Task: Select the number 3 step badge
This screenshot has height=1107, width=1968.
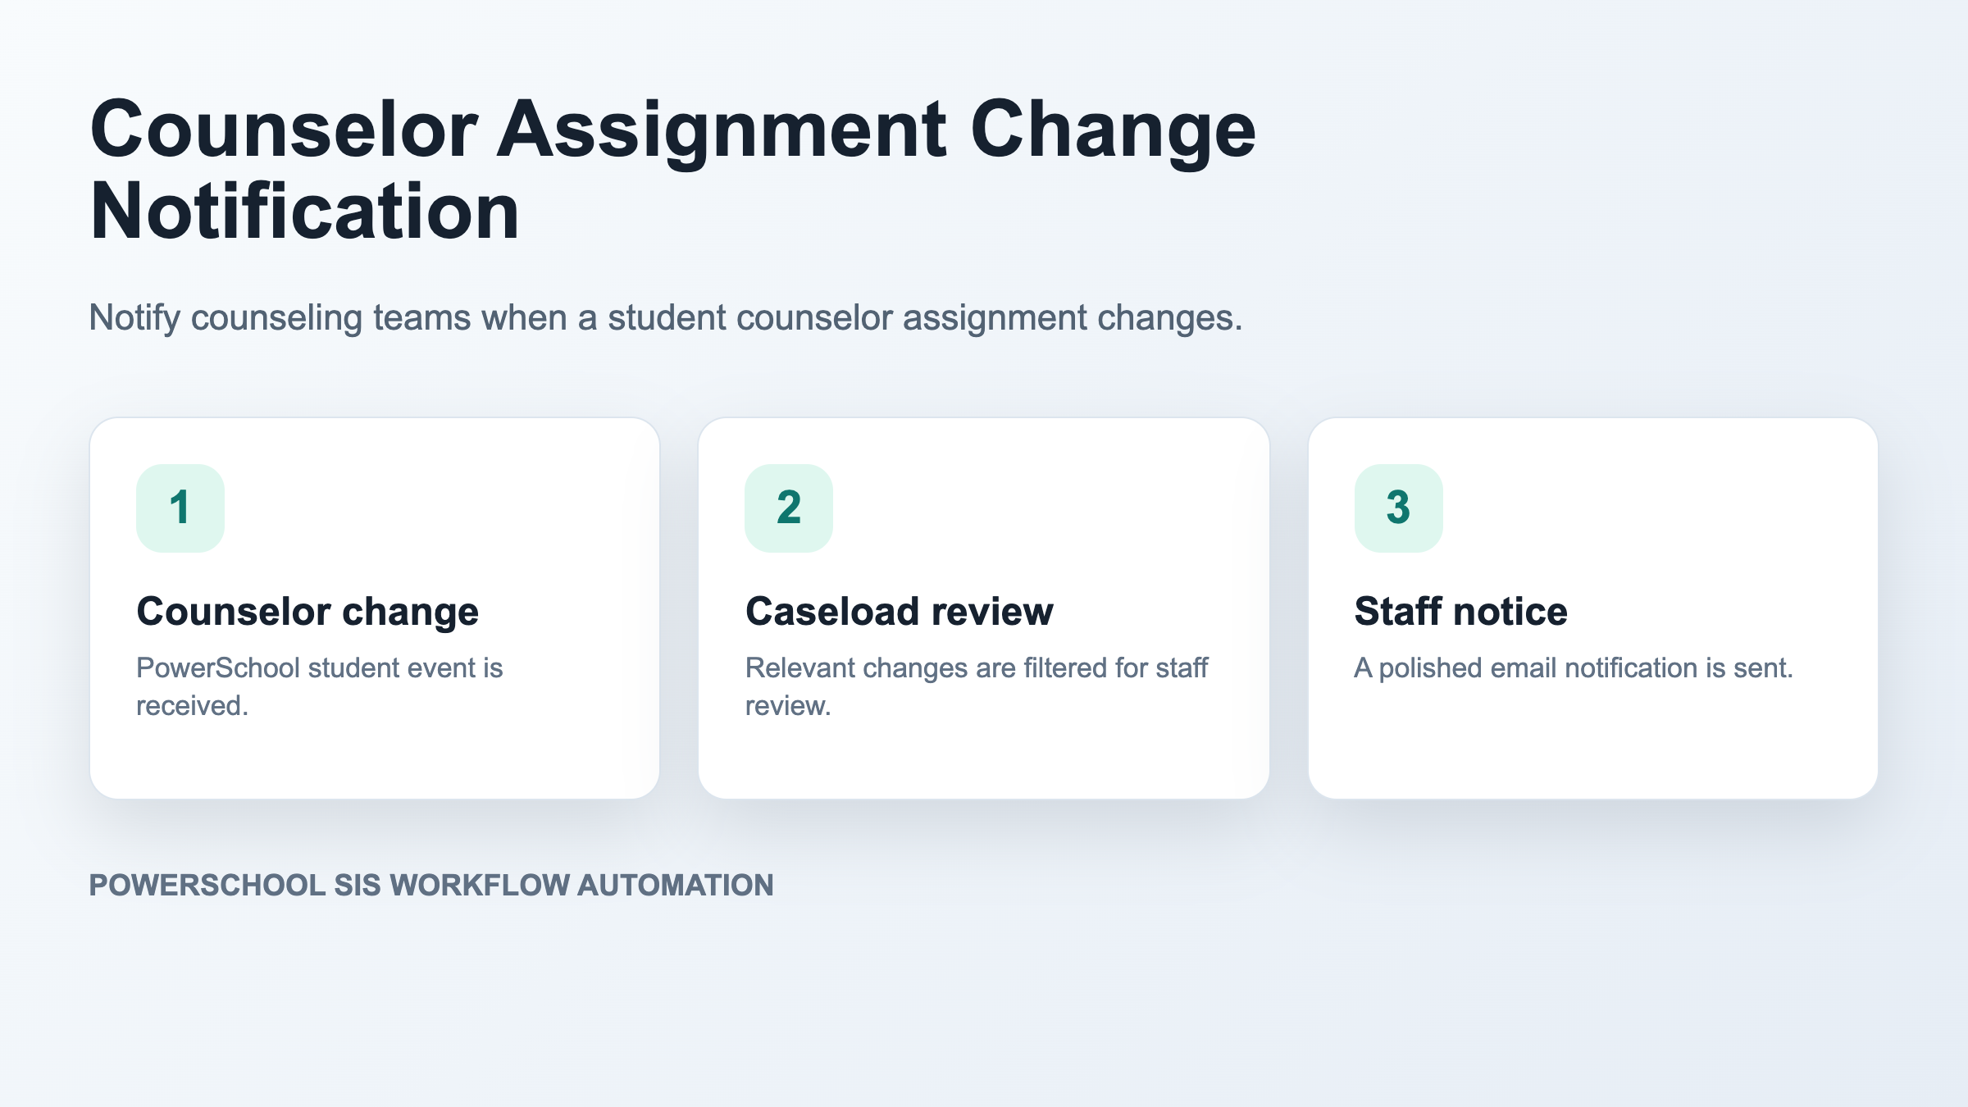Action: click(1398, 508)
